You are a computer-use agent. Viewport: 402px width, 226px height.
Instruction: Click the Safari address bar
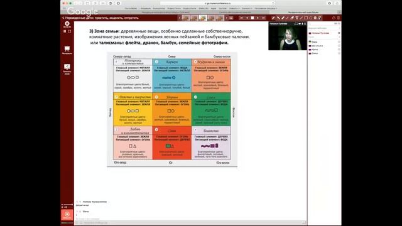pyautogui.click(x=217, y=3)
